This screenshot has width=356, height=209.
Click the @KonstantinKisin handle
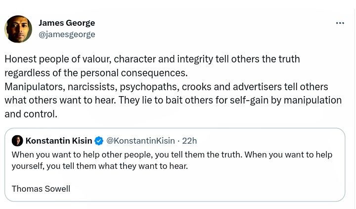coord(141,141)
